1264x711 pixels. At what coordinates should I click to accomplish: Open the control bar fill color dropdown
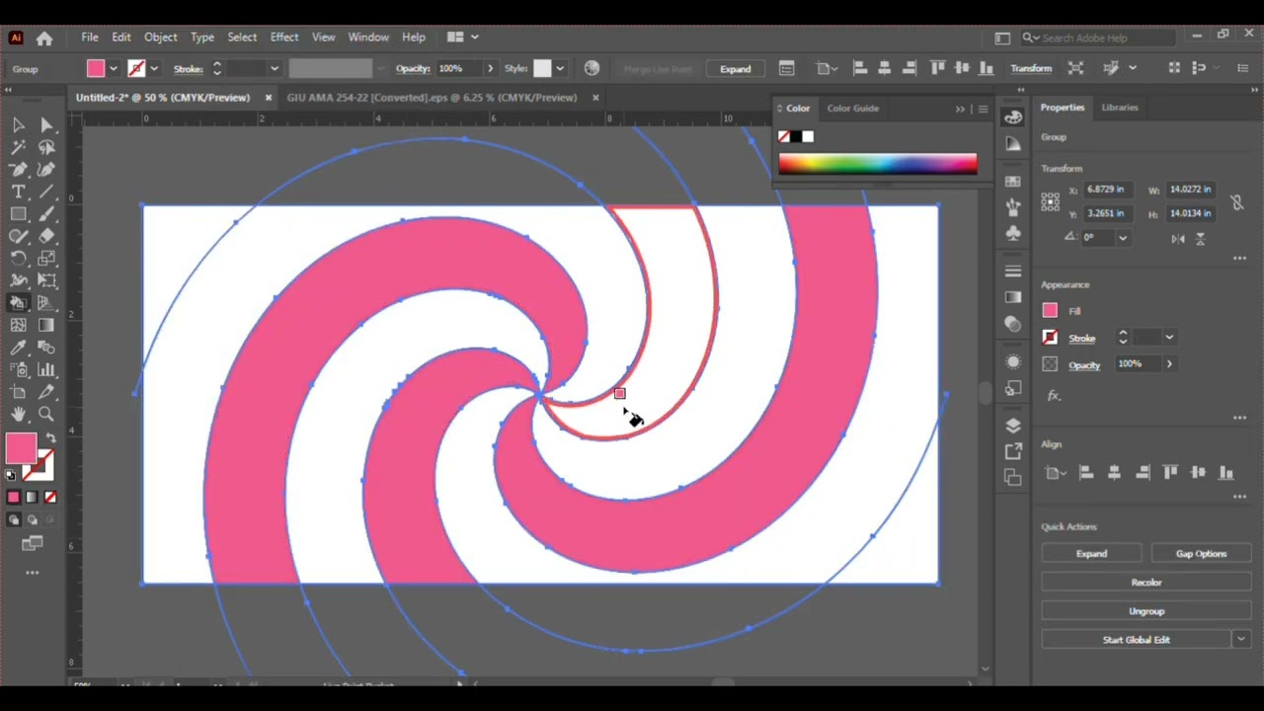pos(114,68)
